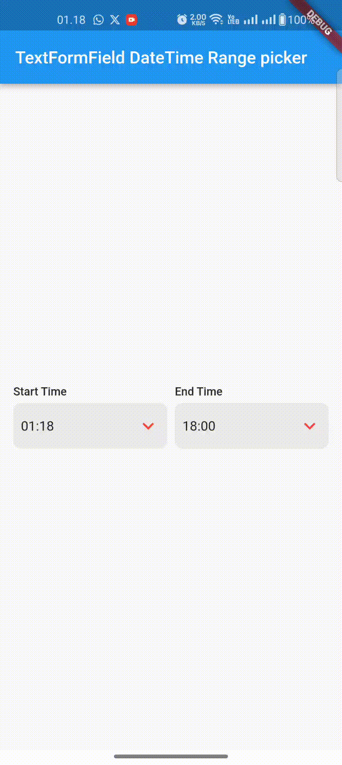Expand the Start Time dropdown chevron
The height and width of the screenshot is (765, 342).
click(148, 426)
